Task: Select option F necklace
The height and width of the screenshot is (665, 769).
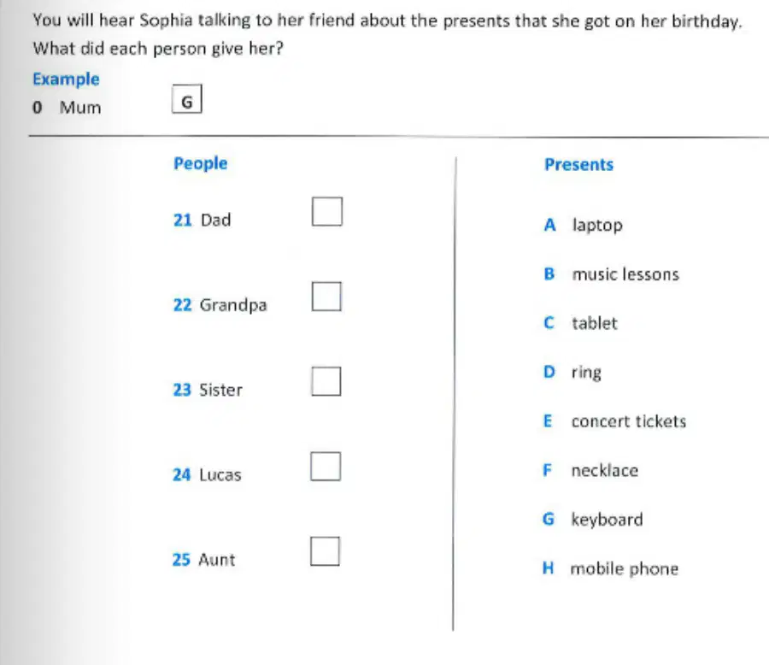Action: pyautogui.click(x=590, y=470)
